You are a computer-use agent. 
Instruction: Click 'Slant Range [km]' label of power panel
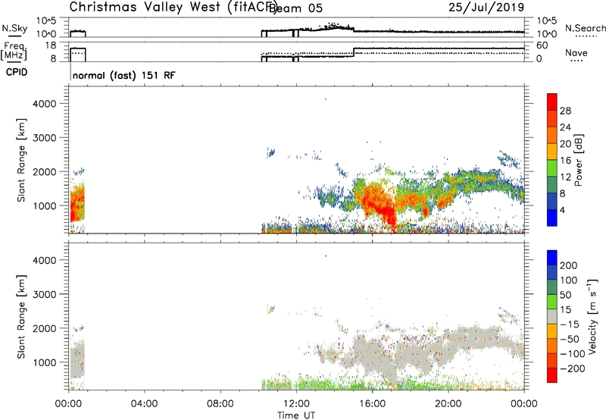(21, 160)
